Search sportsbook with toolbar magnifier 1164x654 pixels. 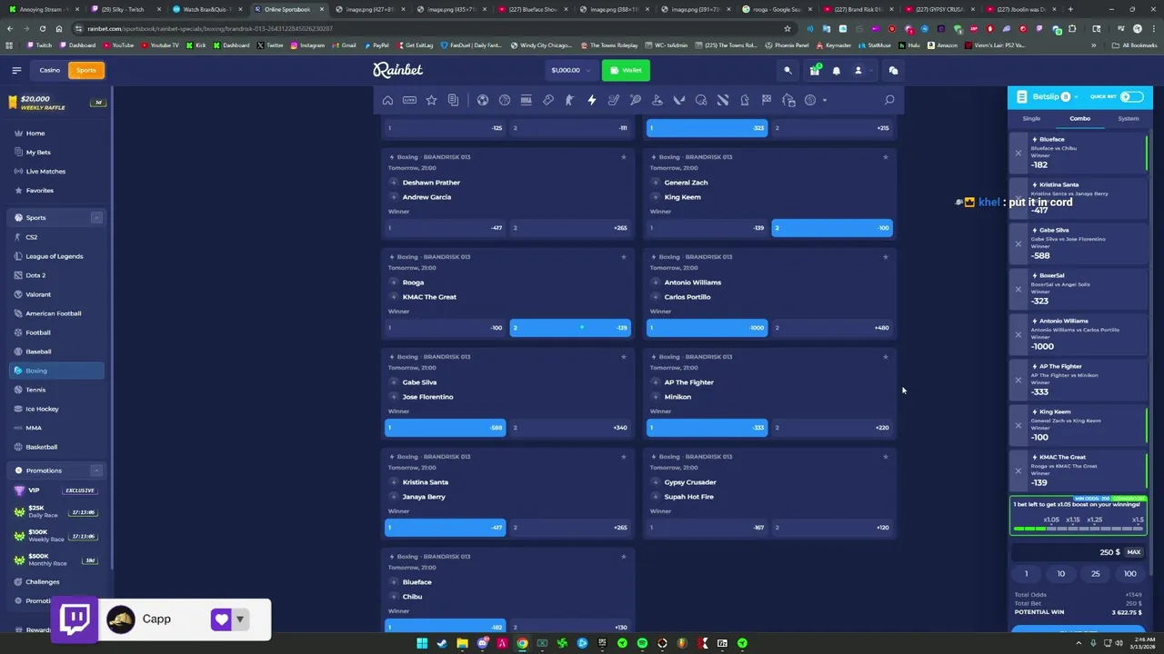[889, 100]
